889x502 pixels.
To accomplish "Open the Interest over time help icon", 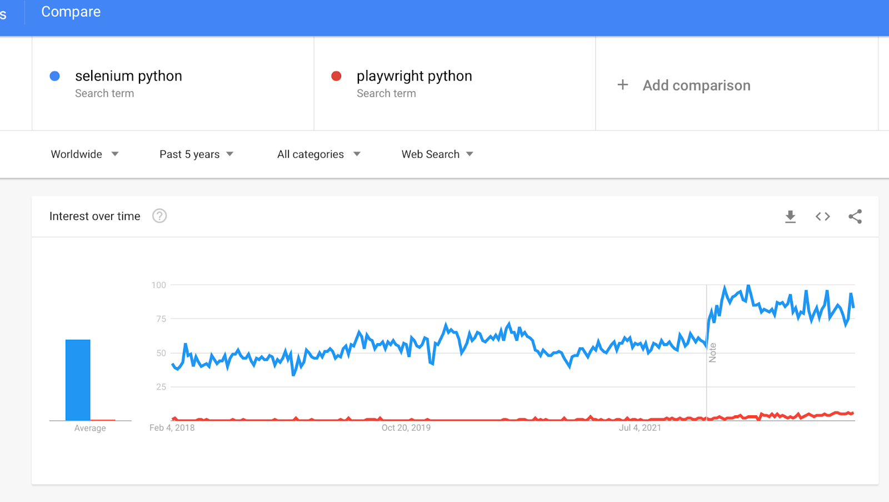I will pos(159,216).
